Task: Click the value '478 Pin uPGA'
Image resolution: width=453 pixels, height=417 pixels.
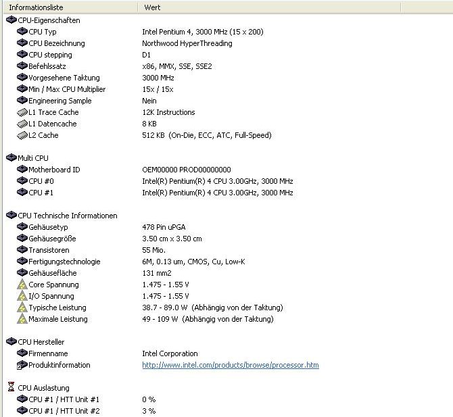Action: (164, 227)
